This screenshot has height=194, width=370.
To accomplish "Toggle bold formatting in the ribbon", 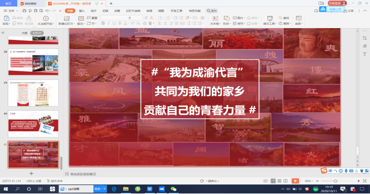I will tap(103, 23).
